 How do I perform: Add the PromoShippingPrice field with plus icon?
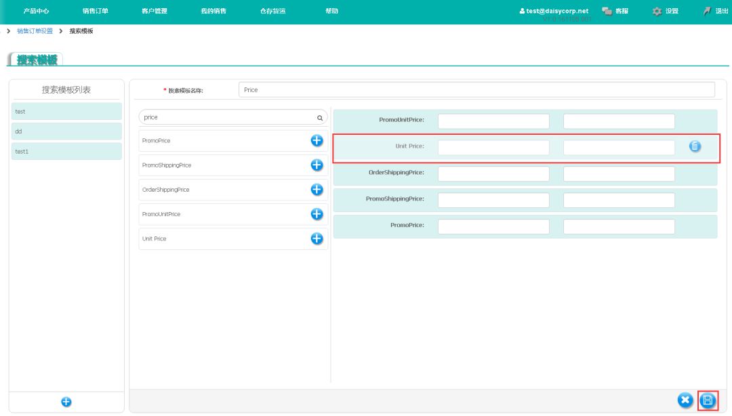click(317, 165)
